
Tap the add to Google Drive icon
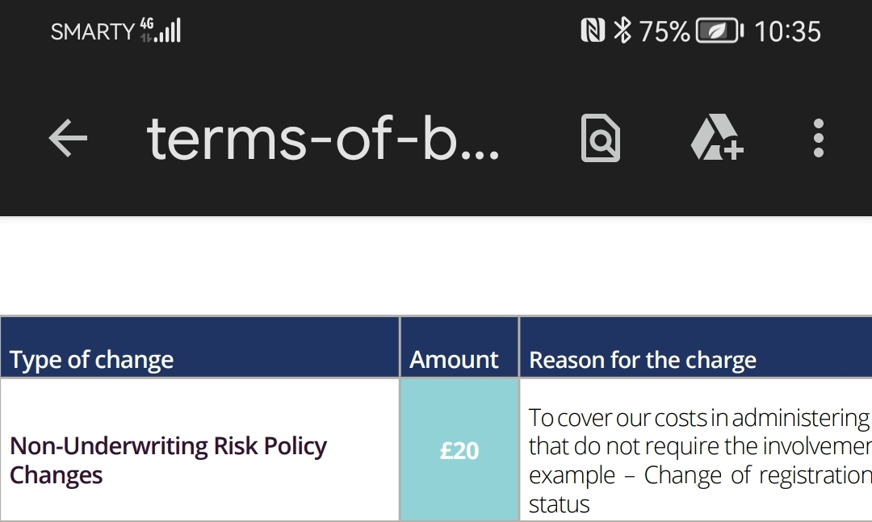point(717,138)
